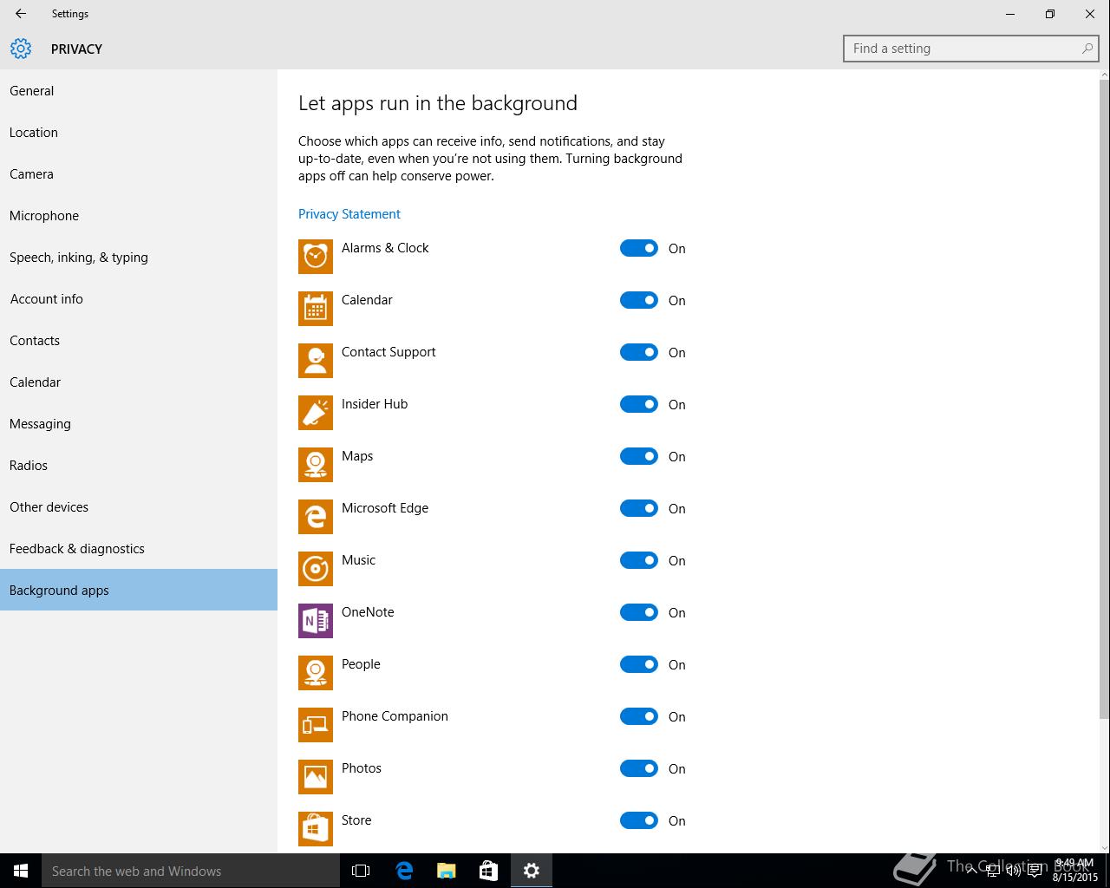1110x888 pixels.
Task: Click the Phone Companion app icon
Action: [x=316, y=725]
